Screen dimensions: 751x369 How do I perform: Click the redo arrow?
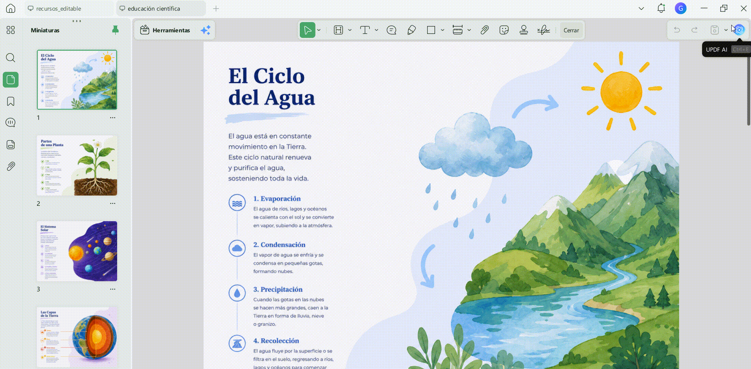click(x=695, y=30)
